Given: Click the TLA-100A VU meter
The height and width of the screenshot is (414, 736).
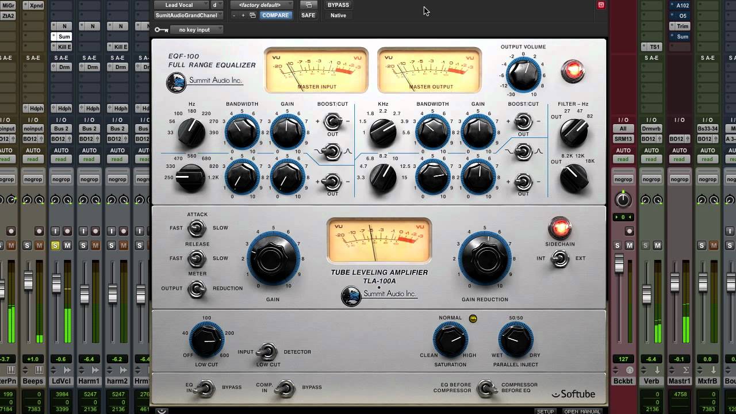Looking at the screenshot, I should [379, 240].
